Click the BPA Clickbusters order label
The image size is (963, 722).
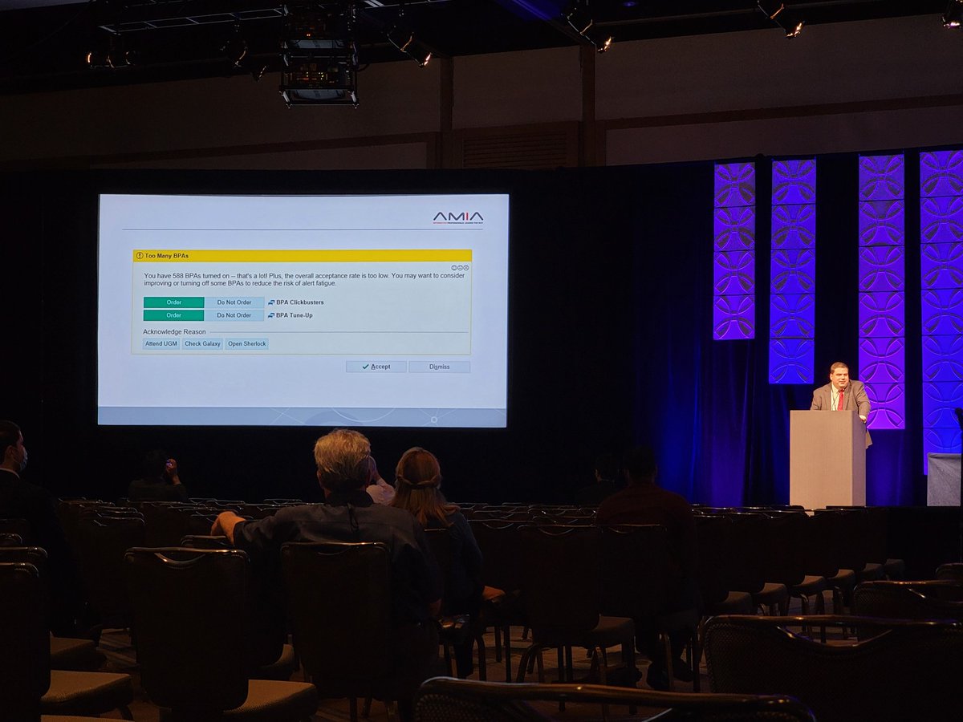click(300, 302)
